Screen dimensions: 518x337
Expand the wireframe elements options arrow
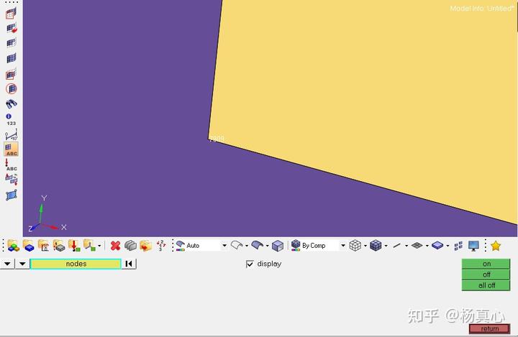365,246
